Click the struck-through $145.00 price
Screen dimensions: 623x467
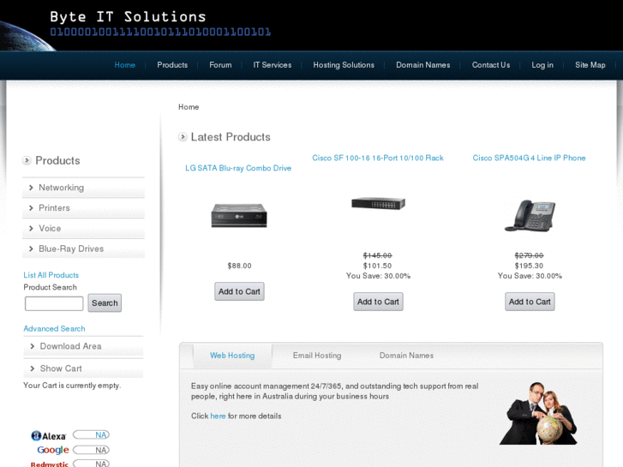point(377,255)
